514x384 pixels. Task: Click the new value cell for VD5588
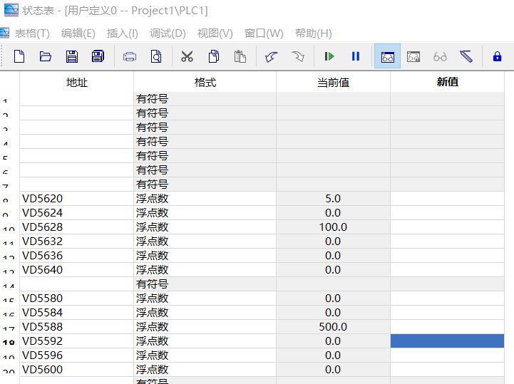(x=447, y=327)
